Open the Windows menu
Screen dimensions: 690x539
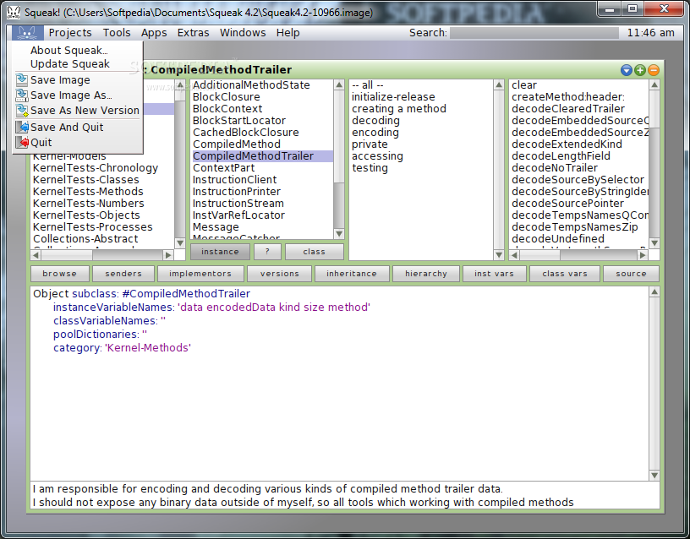point(243,33)
